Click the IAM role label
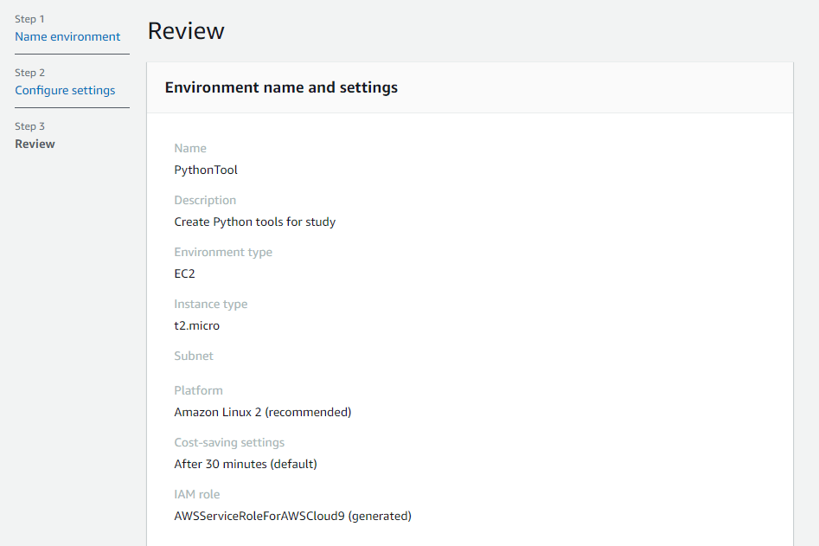The width and height of the screenshot is (819, 546). [x=197, y=494]
